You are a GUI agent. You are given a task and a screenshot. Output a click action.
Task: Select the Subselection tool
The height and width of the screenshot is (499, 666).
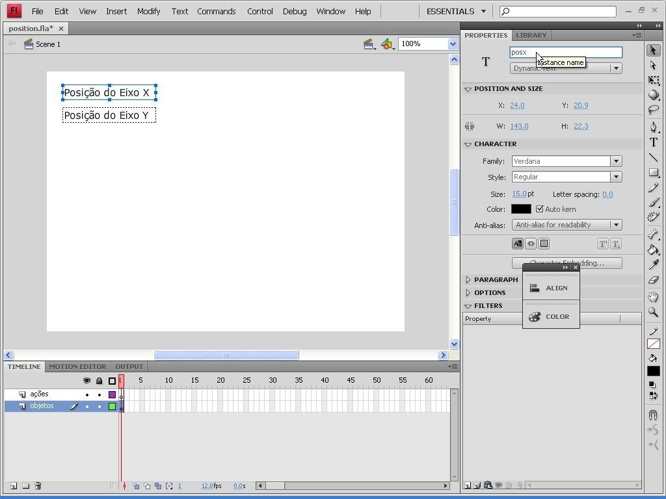(x=653, y=65)
